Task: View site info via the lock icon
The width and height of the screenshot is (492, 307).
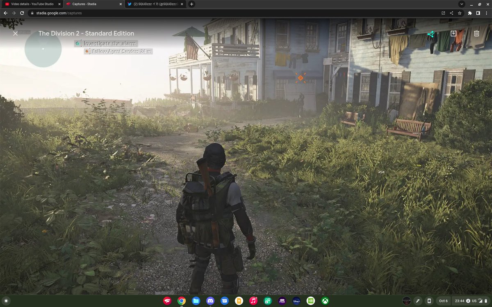Action: click(x=32, y=13)
